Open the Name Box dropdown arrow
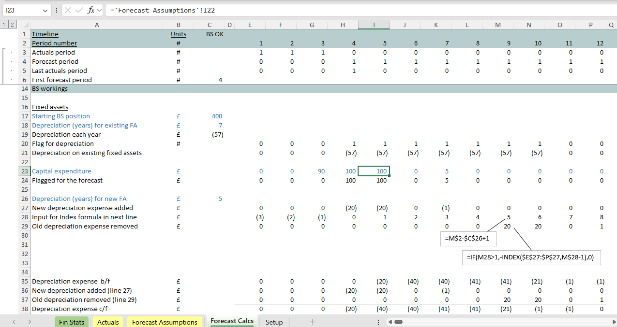This screenshot has width=617, height=327. [45, 10]
